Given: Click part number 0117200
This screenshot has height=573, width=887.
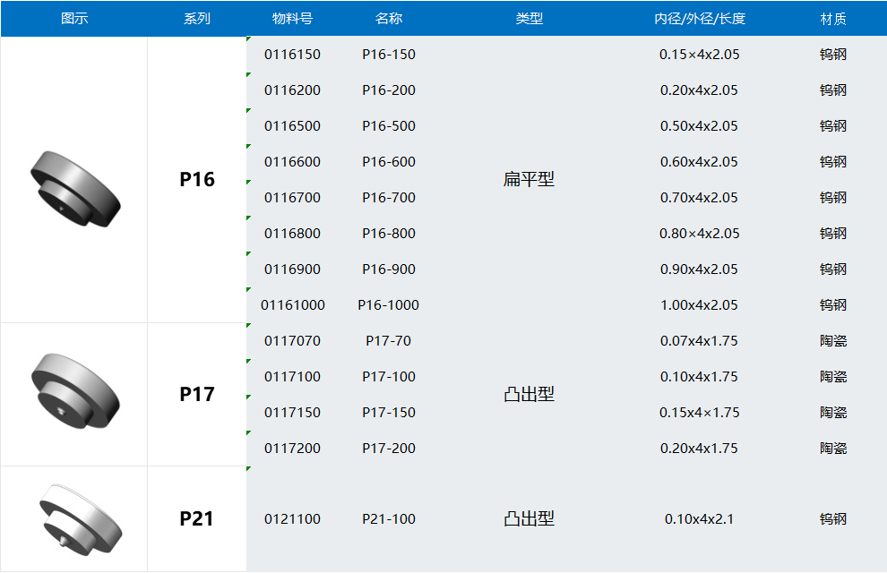Looking at the screenshot, I should tap(292, 449).
